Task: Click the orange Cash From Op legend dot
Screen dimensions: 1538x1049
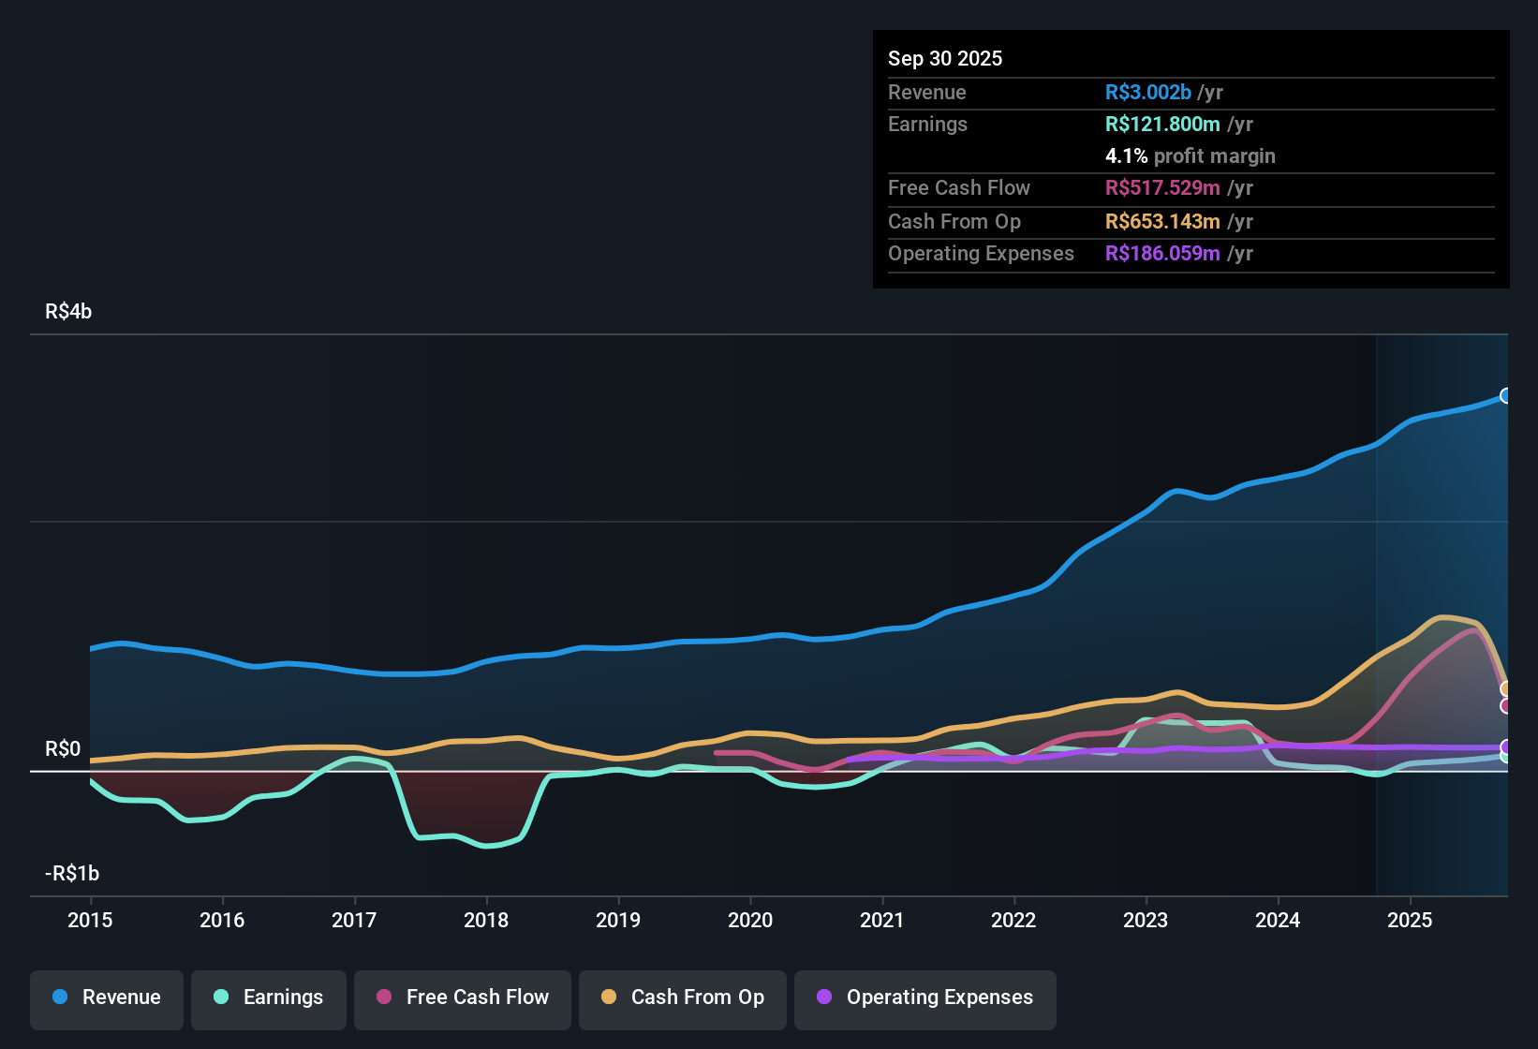Action: (x=610, y=997)
